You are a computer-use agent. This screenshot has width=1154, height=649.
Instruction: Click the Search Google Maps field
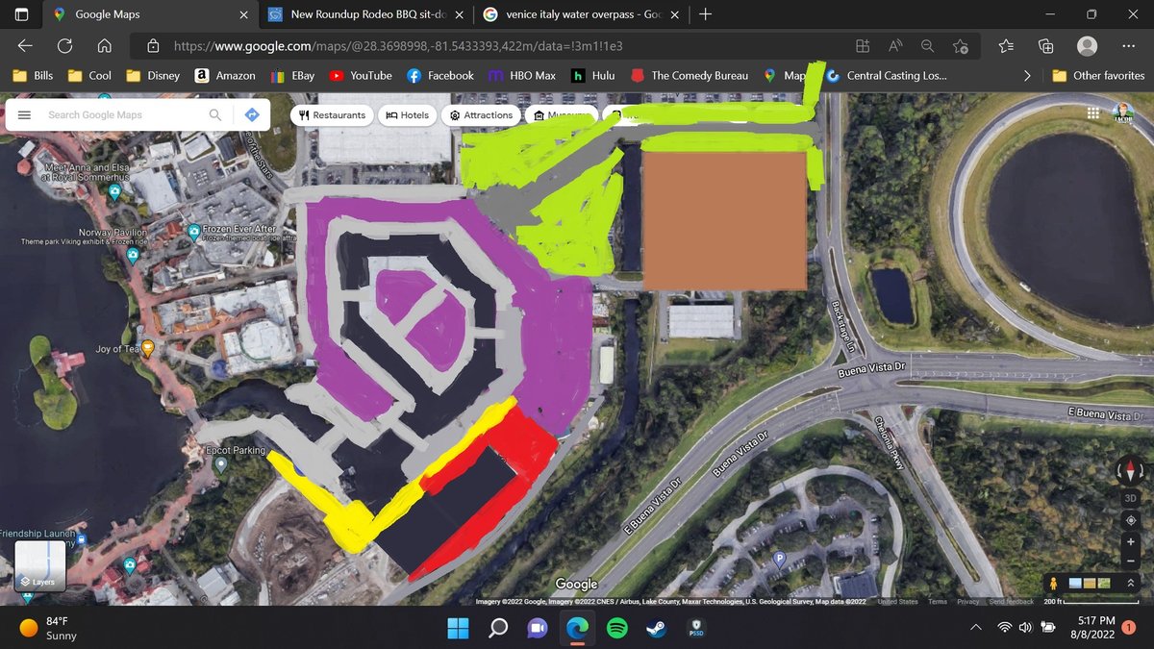click(x=120, y=114)
